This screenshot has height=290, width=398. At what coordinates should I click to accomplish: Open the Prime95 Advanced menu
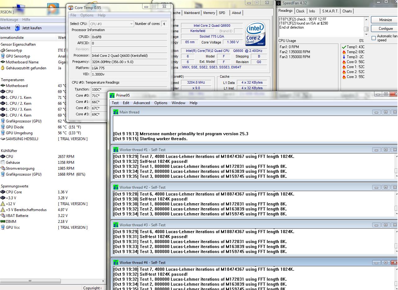(x=142, y=103)
